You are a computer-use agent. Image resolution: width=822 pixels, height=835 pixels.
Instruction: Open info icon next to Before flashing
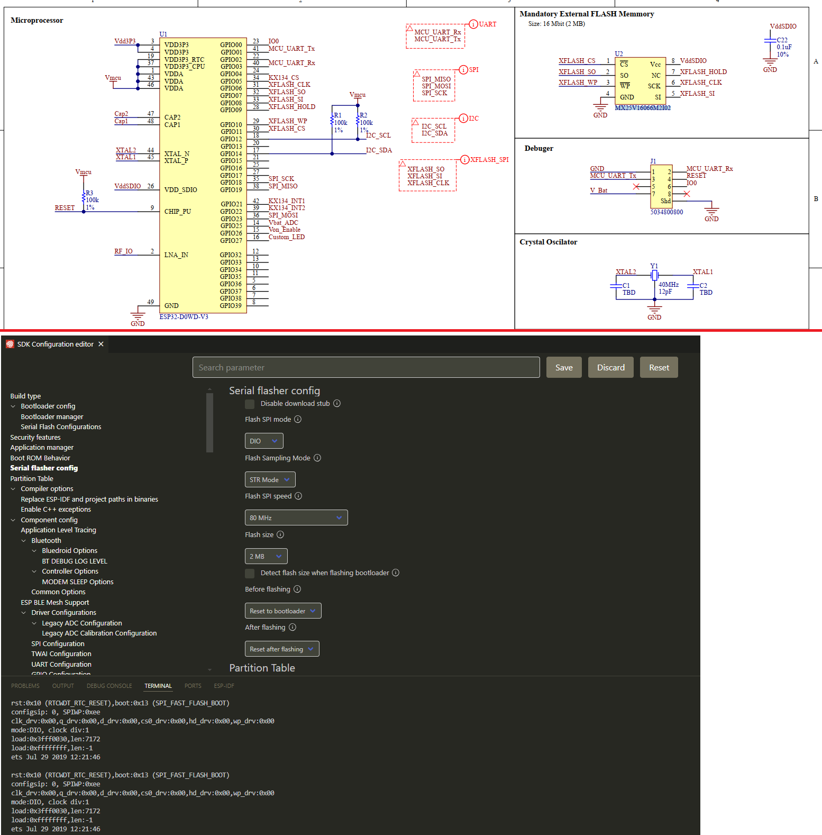pos(297,589)
